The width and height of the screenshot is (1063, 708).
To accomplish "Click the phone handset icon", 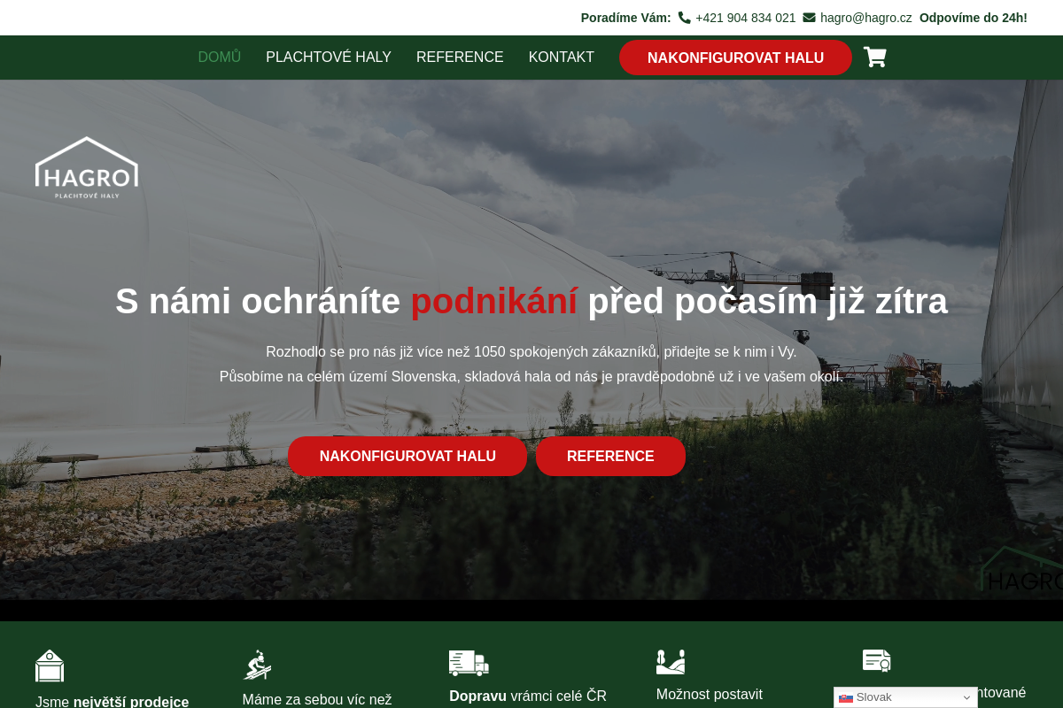I will [684, 18].
